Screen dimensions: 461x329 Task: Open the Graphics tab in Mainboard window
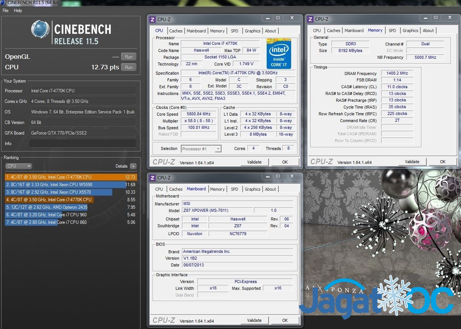(252, 189)
